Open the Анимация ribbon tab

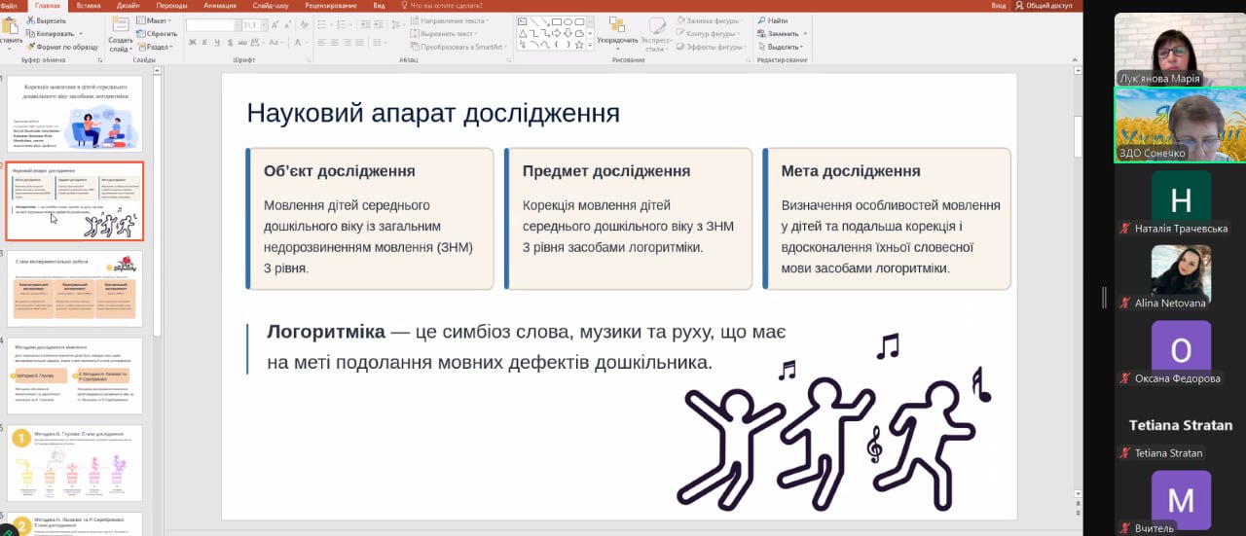[x=219, y=5]
